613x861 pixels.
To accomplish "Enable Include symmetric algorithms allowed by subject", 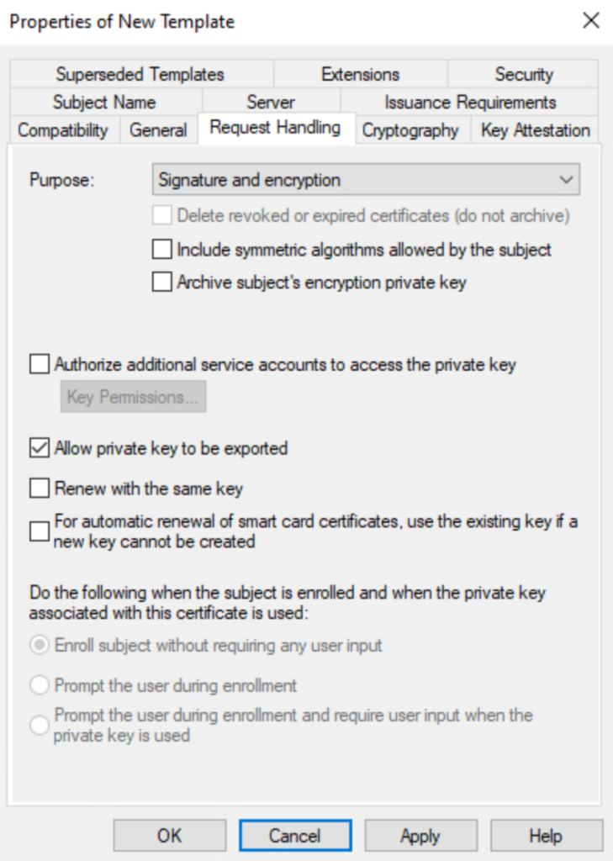I will [x=161, y=250].
